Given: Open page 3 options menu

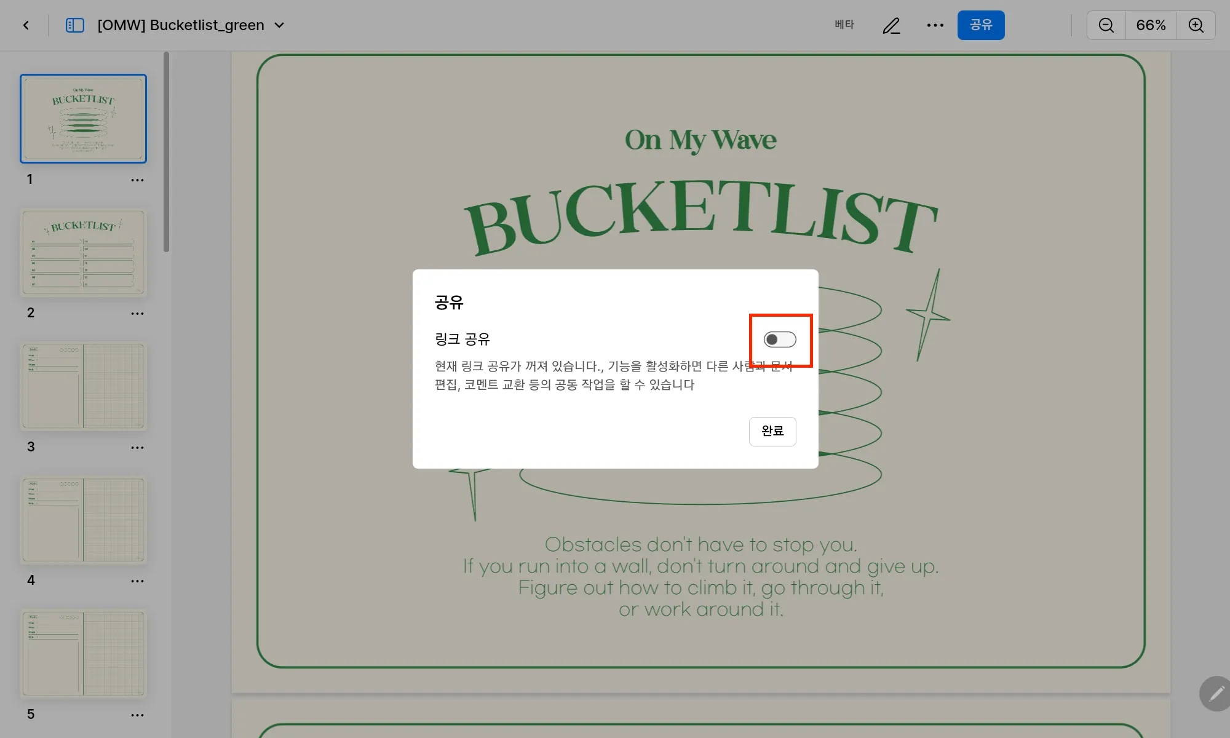Looking at the screenshot, I should 137,448.
